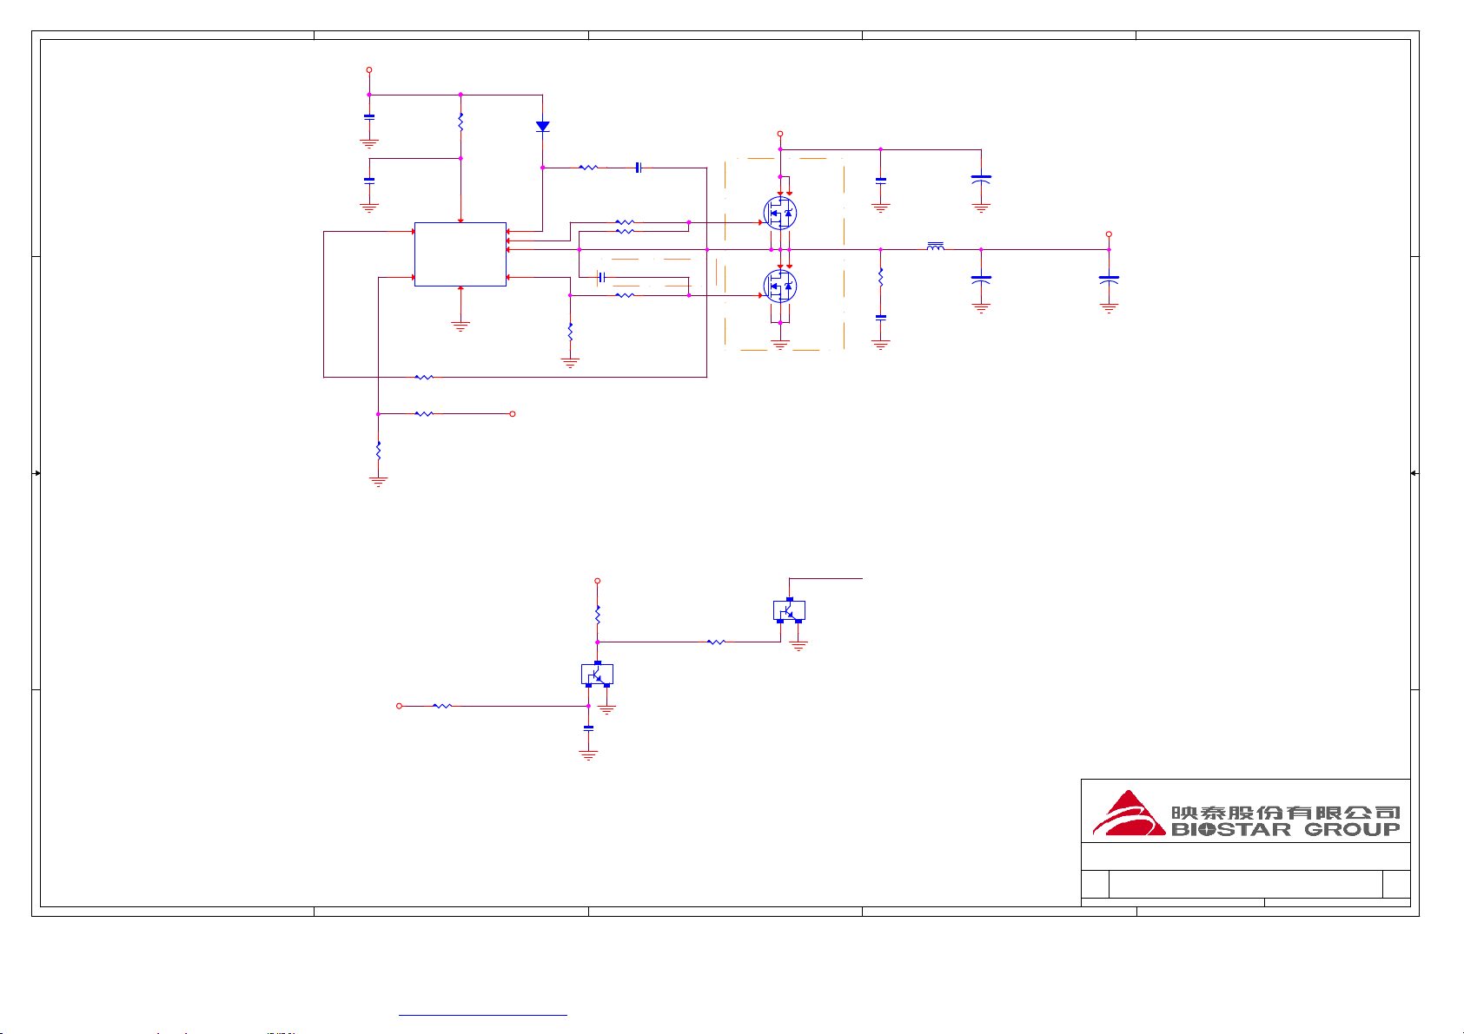1464x1034 pixels.
Task: Select the vertical resistor to ground below the divider junction
Action: pos(378,451)
